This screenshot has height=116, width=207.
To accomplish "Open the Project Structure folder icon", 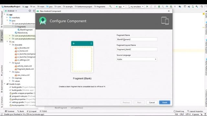I will pos(180,6).
